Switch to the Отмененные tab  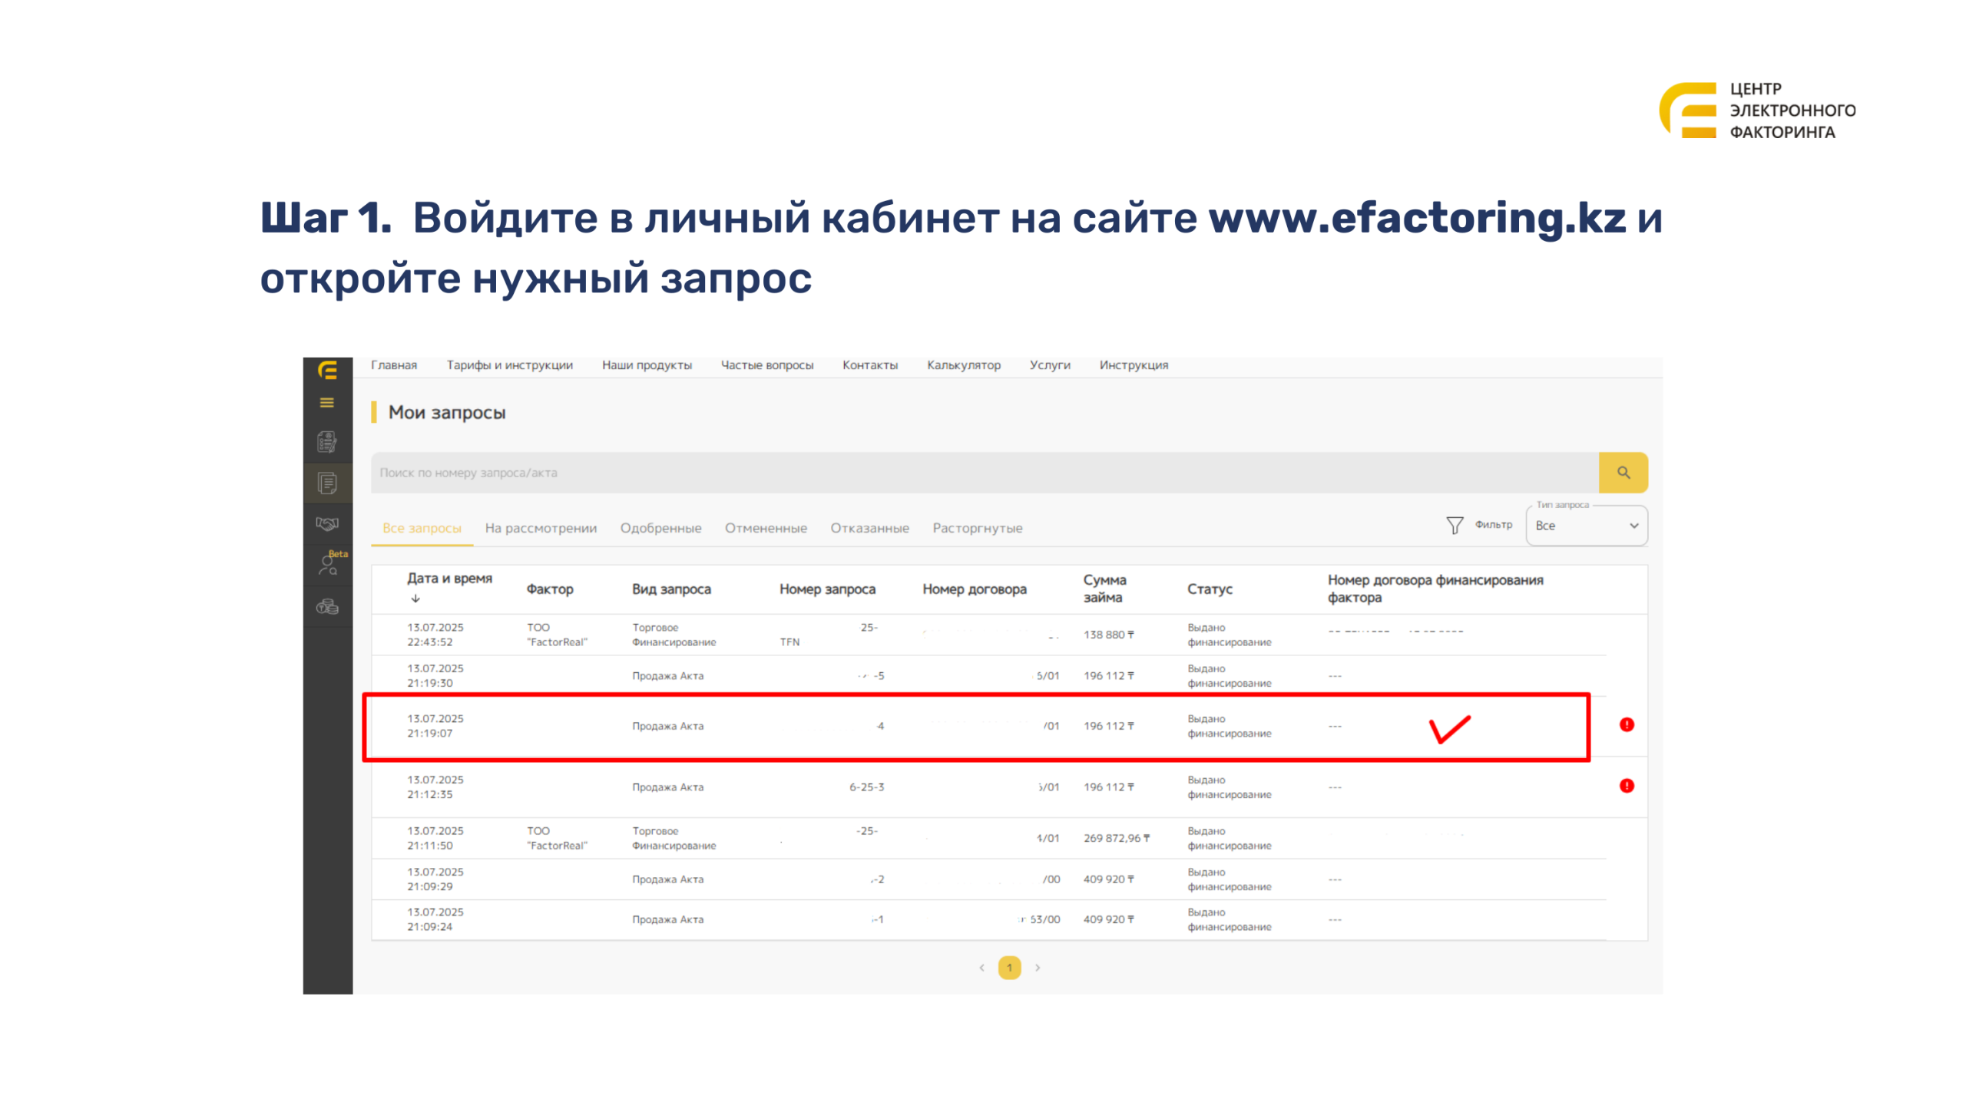tap(766, 528)
